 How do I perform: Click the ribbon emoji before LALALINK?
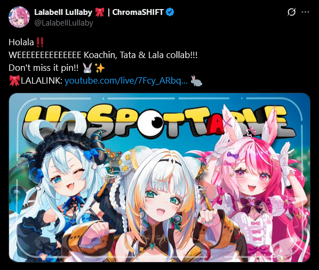pyautogui.click(x=14, y=80)
